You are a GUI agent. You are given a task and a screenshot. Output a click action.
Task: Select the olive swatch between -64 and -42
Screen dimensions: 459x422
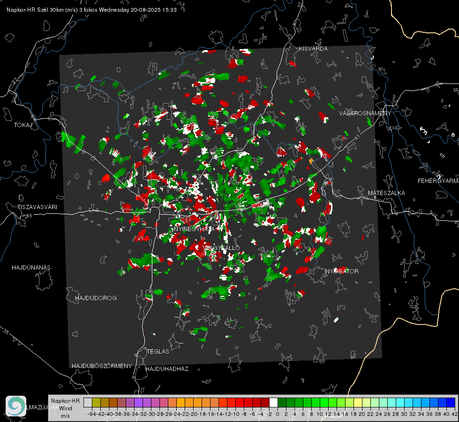point(96,402)
